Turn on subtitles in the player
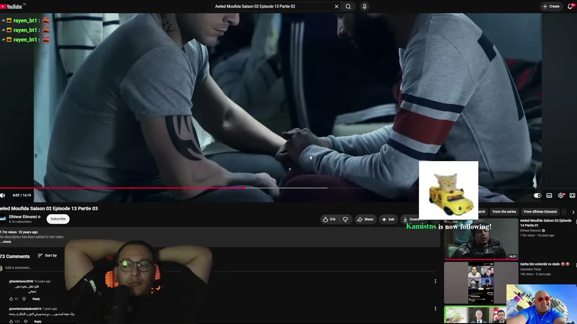577x324 pixels. pos(549,195)
